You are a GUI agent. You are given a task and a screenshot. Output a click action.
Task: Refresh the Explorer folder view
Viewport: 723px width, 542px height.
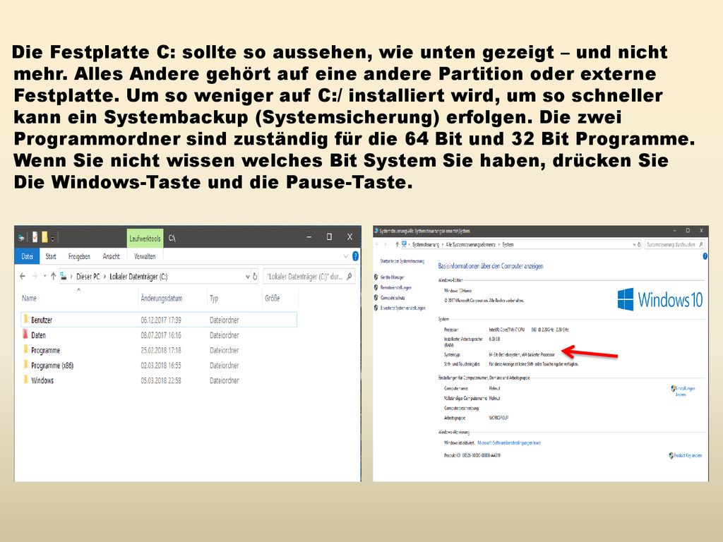254,277
